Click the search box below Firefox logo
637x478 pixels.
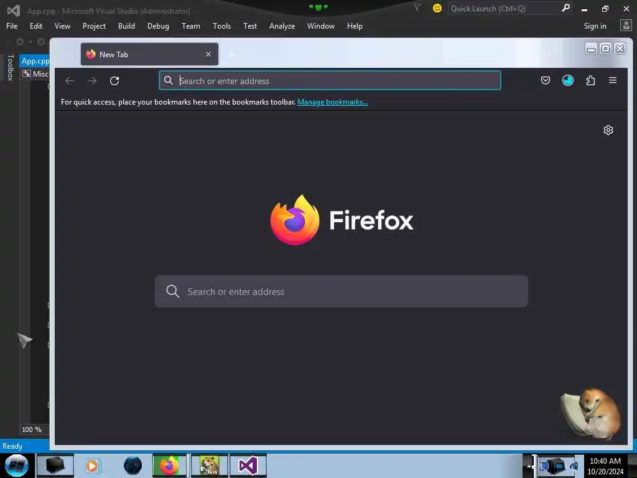click(342, 291)
